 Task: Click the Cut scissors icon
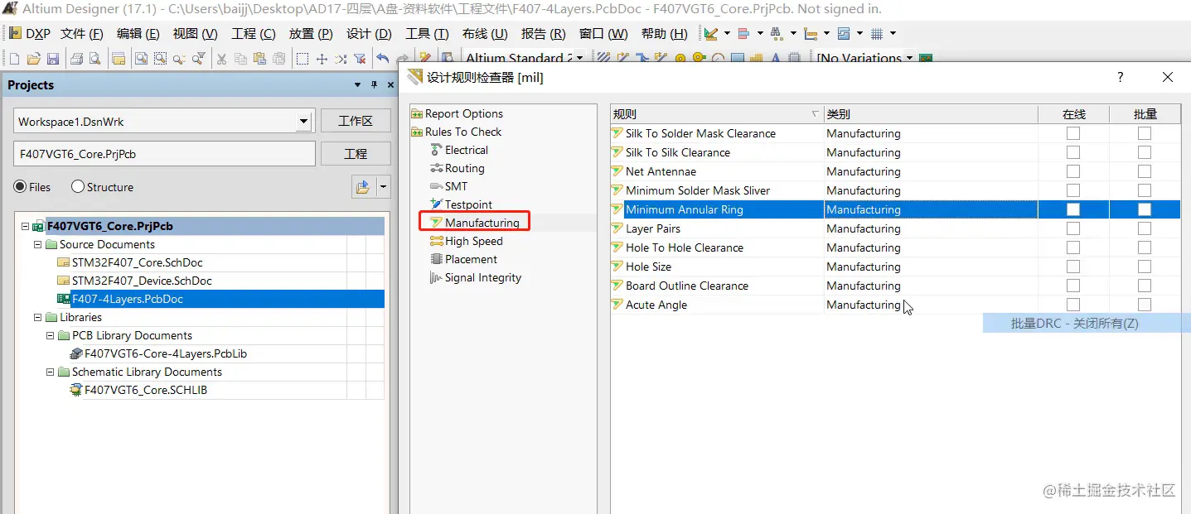pyautogui.click(x=221, y=59)
